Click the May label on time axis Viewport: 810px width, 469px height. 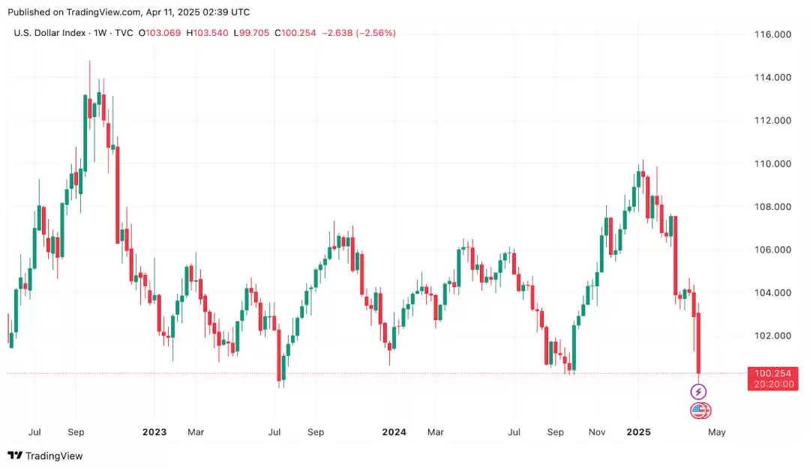point(716,432)
